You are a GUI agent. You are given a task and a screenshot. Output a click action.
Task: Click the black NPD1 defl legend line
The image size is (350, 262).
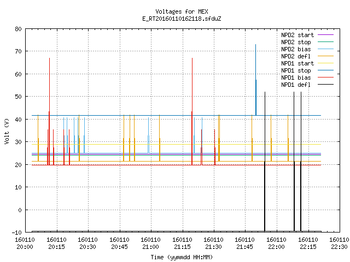click(x=325, y=85)
